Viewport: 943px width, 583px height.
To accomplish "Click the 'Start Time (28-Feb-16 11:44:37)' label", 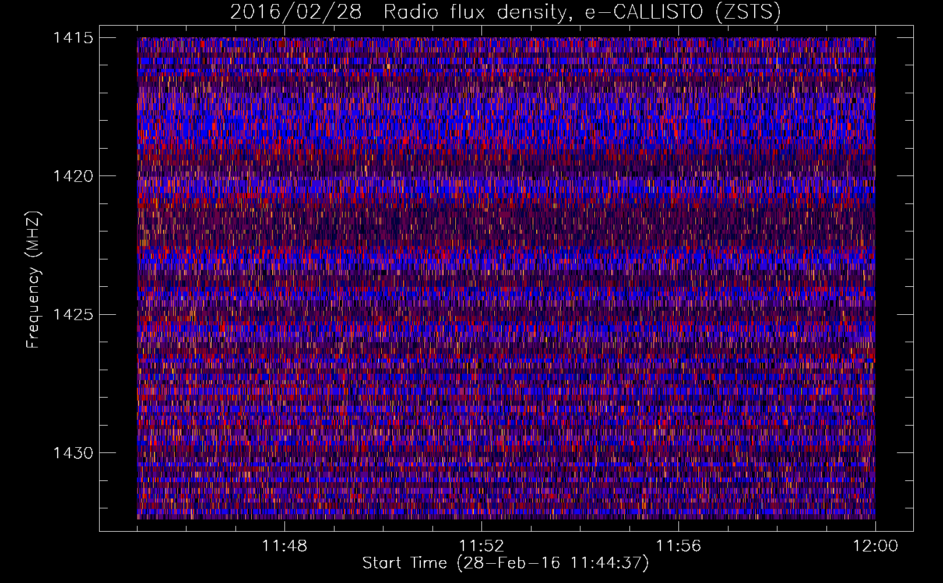I will (x=505, y=563).
